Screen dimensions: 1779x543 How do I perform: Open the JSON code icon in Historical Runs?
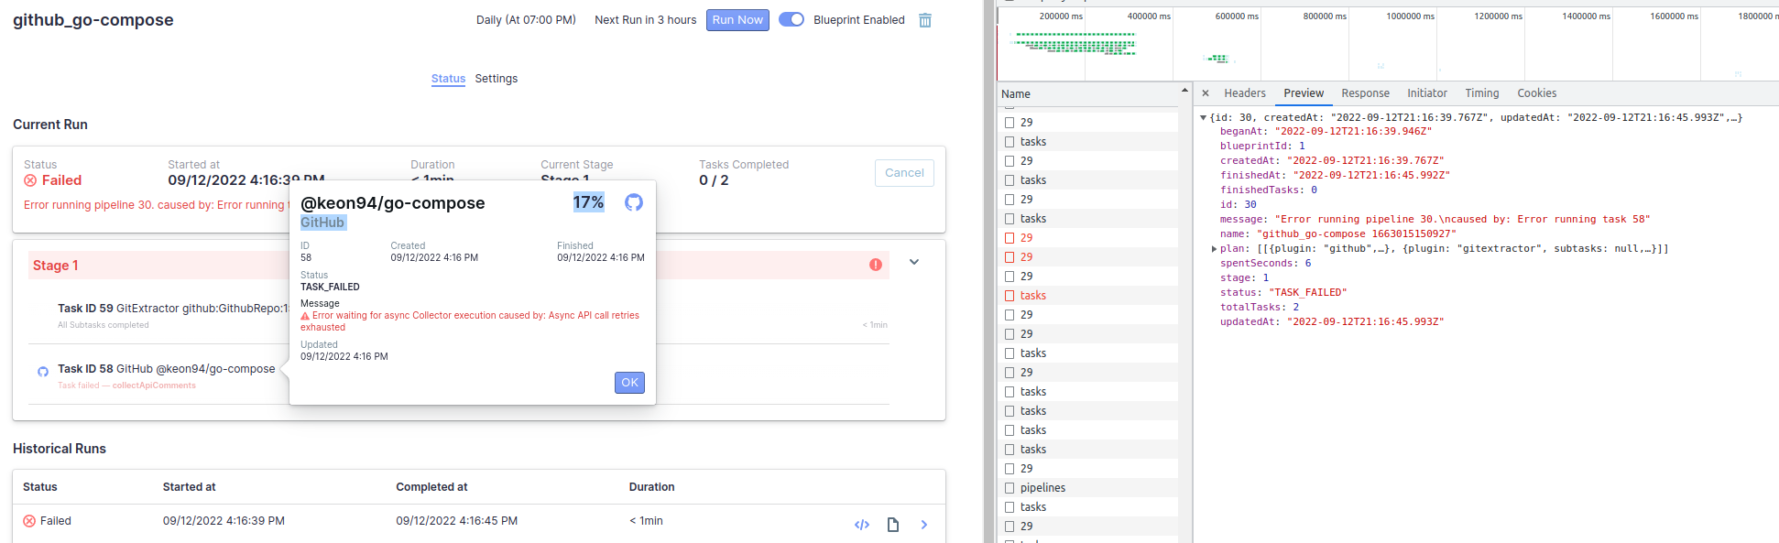coord(862,525)
